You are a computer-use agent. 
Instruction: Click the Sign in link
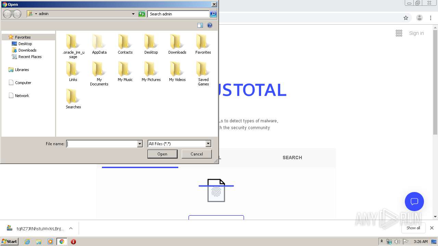pyautogui.click(x=416, y=33)
